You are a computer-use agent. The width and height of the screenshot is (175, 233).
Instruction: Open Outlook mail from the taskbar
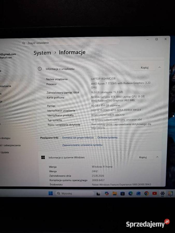click(x=138, y=193)
